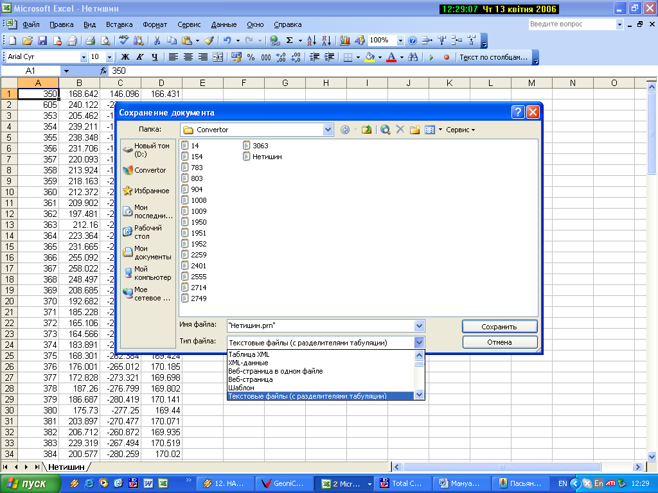Click the Center alignment icon
Image resolution: width=658 pixels, height=493 pixels.
coord(188,57)
